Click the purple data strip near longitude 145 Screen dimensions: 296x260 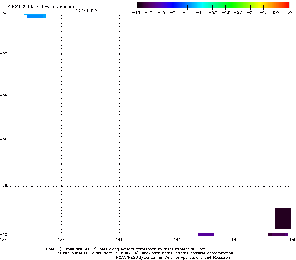206,234
